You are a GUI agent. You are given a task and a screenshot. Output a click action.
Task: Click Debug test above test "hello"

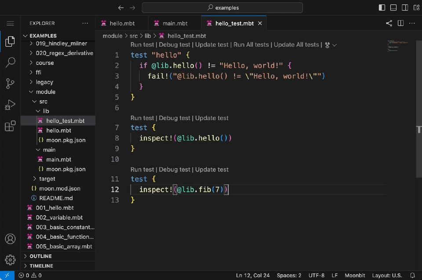click(175, 45)
